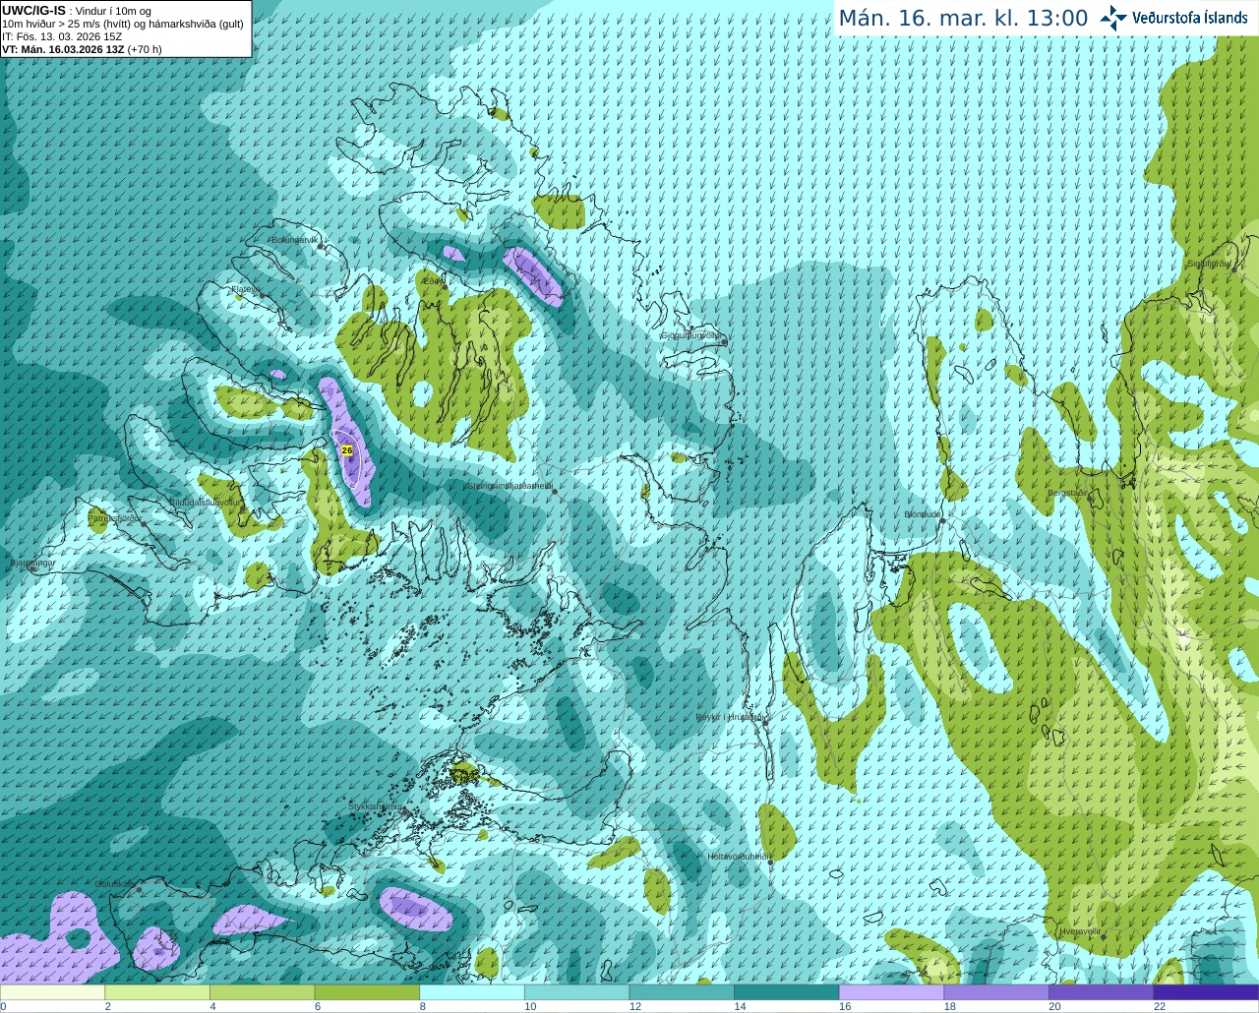Viewport: 1259px width, 1013px height.
Task: Click the Siglufjörður station label
Action: click(x=1209, y=264)
